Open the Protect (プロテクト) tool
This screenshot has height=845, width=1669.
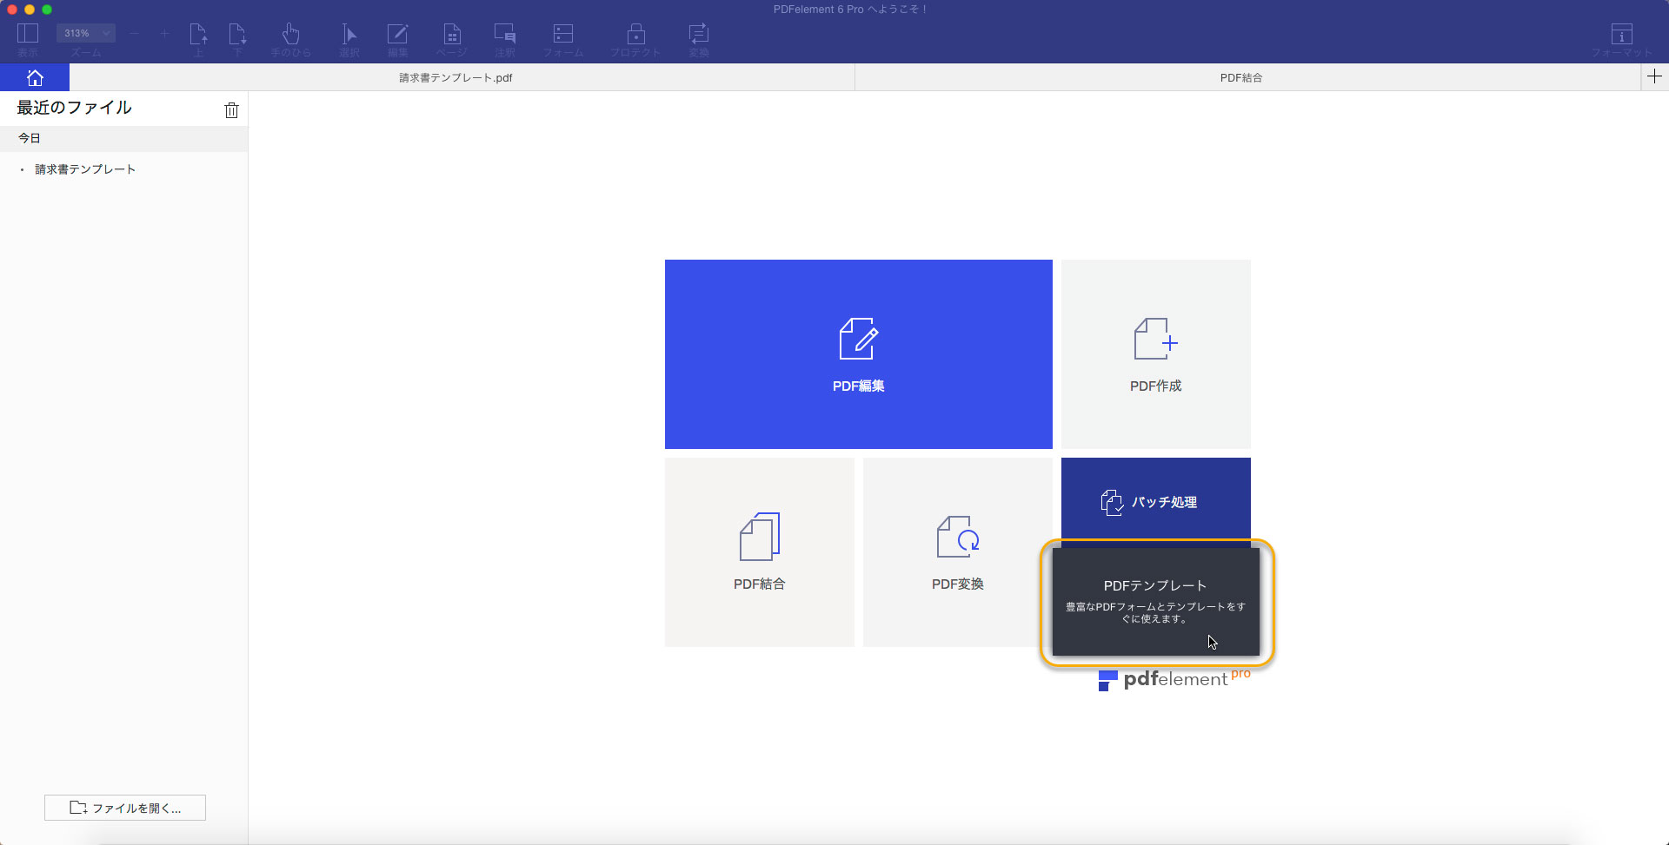pyautogui.click(x=635, y=34)
